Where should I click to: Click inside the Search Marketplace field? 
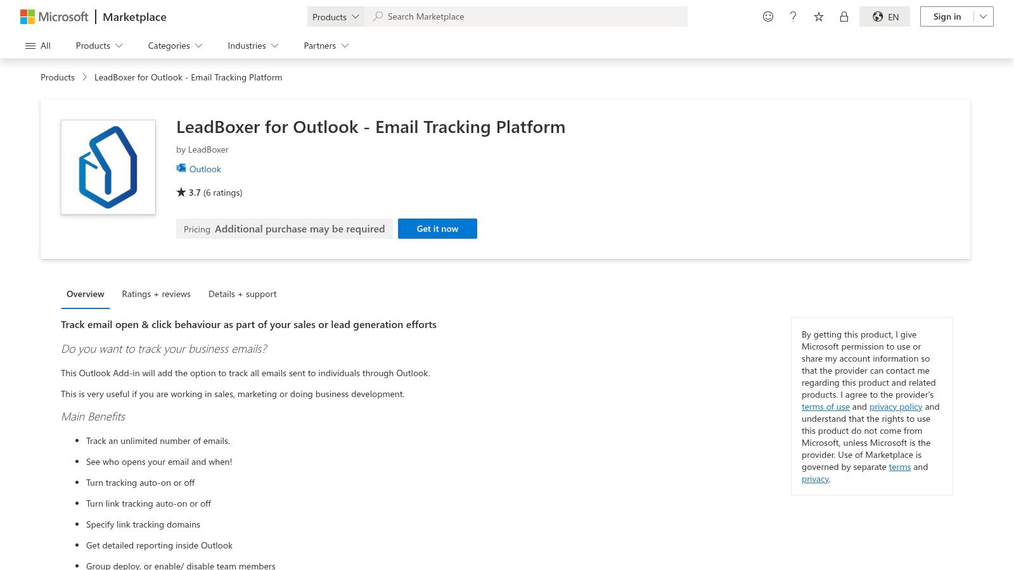[526, 16]
